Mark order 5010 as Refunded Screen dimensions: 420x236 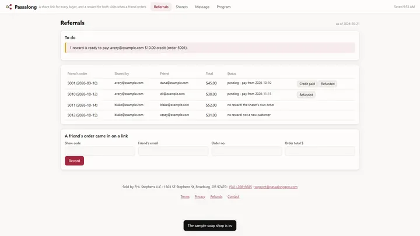pos(306,95)
